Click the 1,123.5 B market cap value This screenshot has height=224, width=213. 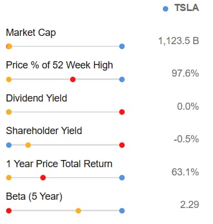[x=179, y=41]
